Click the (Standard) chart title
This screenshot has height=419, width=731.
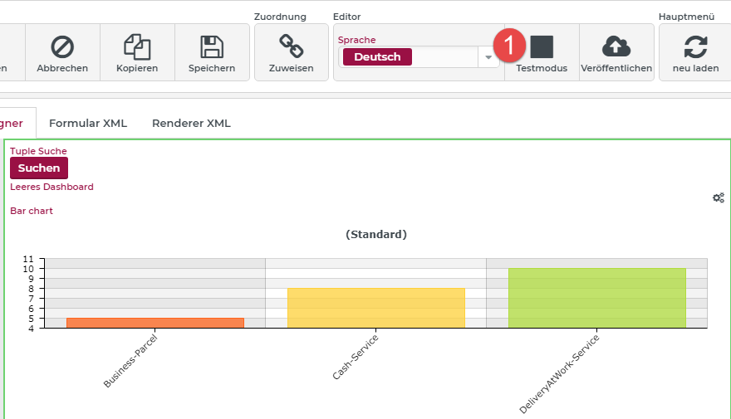tap(375, 235)
